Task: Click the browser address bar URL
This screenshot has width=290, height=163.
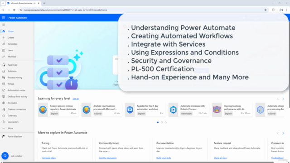Action: tap(65, 10)
